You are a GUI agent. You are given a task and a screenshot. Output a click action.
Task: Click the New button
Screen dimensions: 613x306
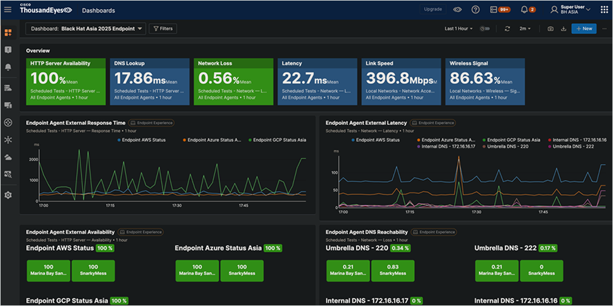tap(583, 29)
